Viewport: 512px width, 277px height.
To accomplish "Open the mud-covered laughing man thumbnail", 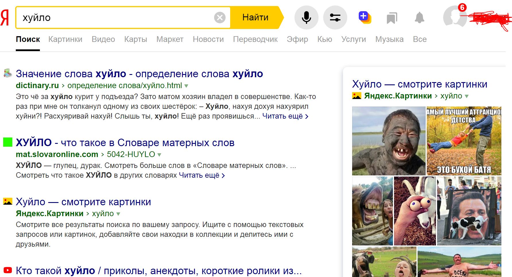I will (389, 141).
